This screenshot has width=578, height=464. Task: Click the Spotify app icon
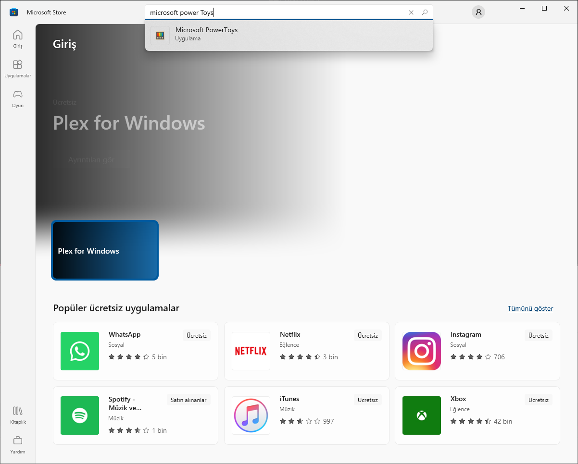click(x=80, y=415)
